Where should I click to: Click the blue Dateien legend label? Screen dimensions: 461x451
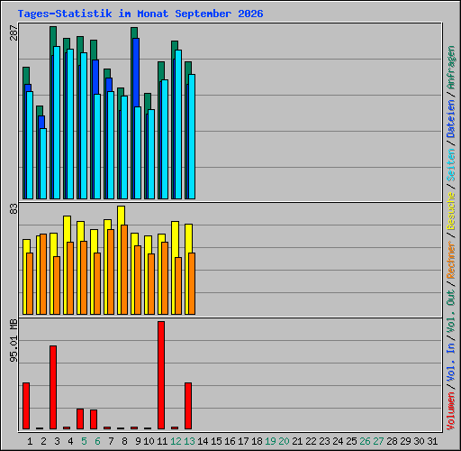coord(451,119)
